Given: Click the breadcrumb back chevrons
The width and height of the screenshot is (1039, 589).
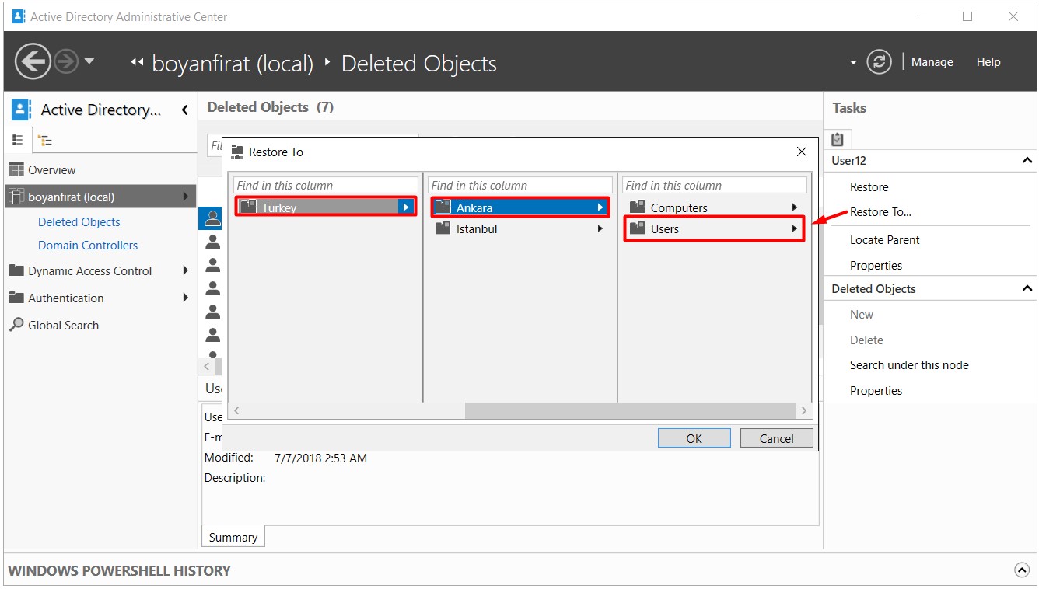Looking at the screenshot, I should 138,62.
